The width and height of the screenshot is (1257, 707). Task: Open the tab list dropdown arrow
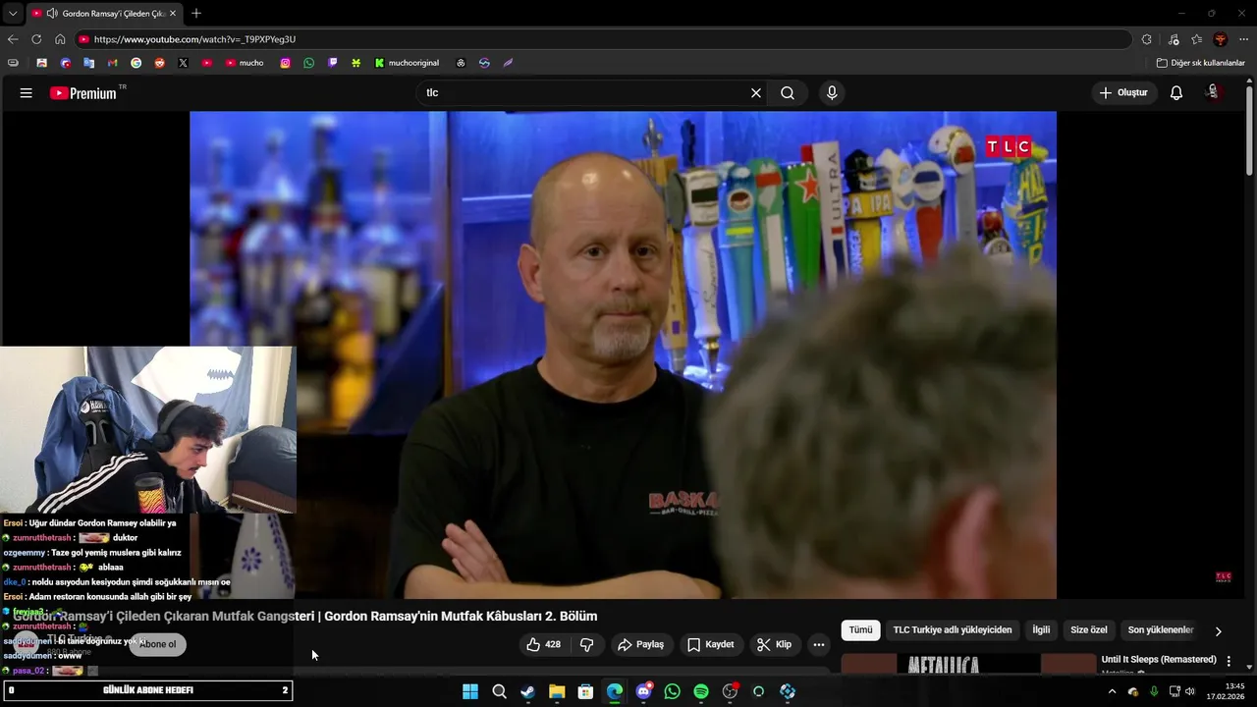click(x=13, y=14)
